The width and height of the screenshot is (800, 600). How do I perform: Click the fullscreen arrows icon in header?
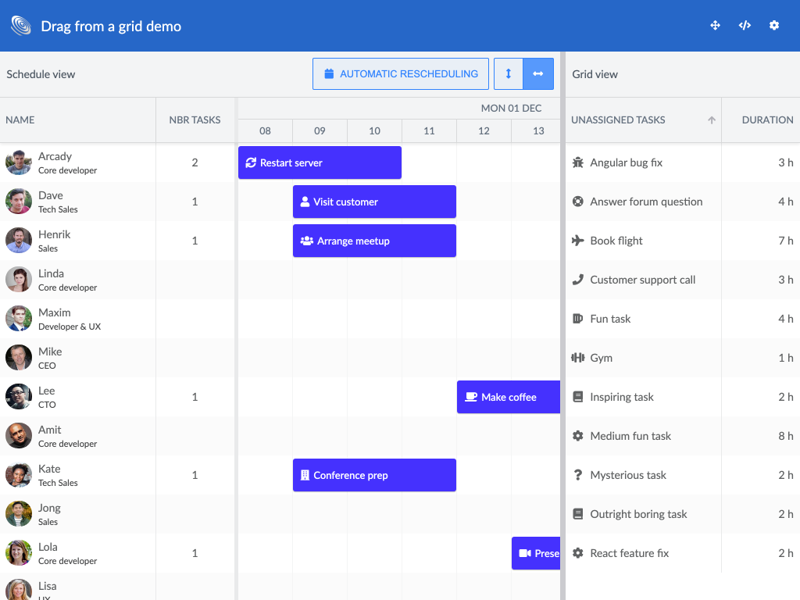(715, 26)
